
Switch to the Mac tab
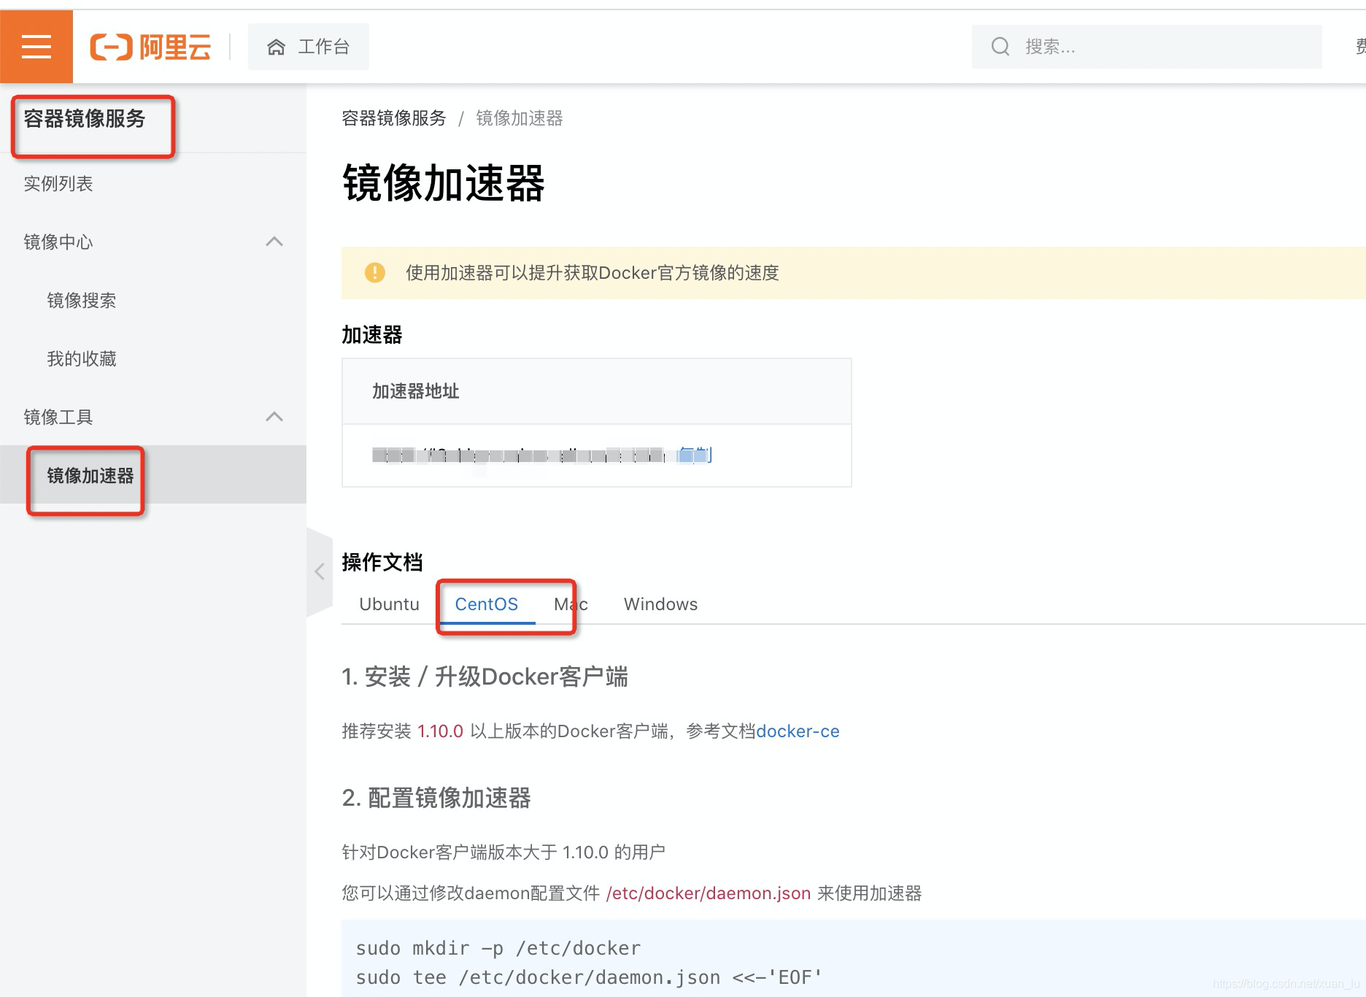tap(571, 604)
